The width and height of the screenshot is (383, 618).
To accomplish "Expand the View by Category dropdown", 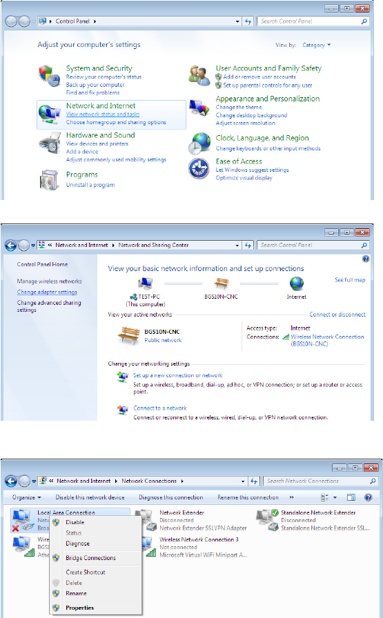I will point(316,45).
